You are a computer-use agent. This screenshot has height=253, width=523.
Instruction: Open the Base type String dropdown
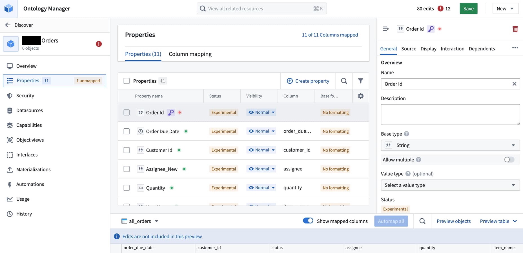450,145
